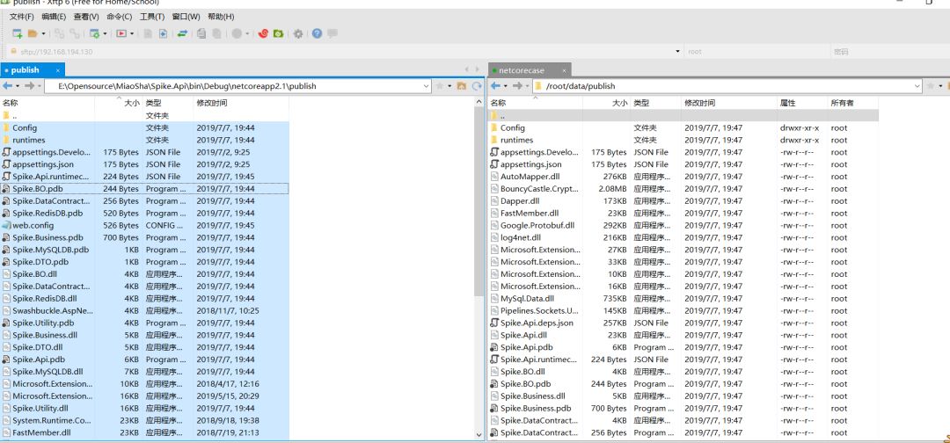
Task: Click the green Xftp icon in toolbar
Action: pos(278,33)
